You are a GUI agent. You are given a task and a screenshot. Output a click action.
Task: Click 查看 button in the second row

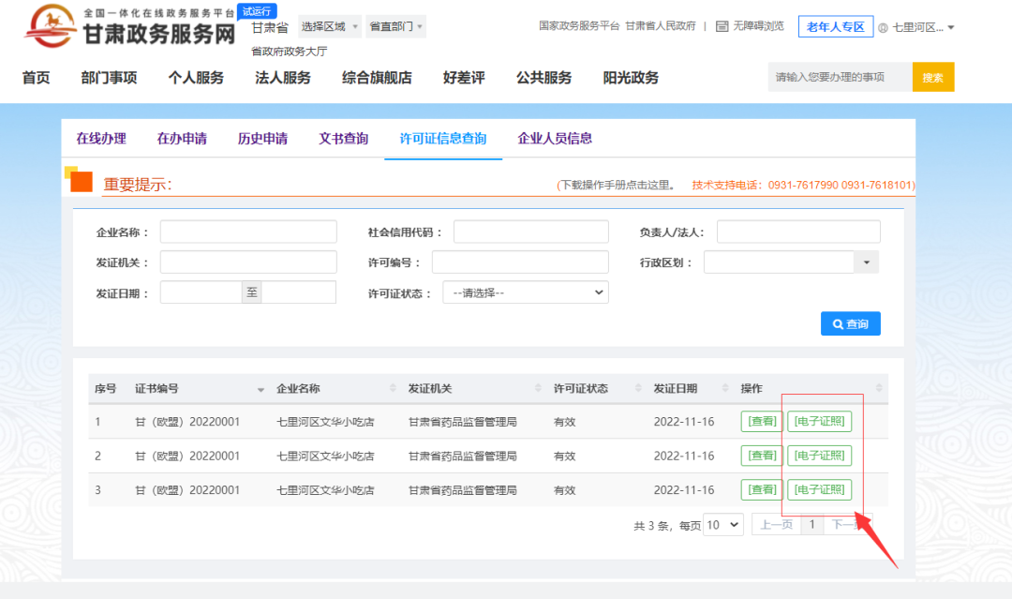point(761,456)
